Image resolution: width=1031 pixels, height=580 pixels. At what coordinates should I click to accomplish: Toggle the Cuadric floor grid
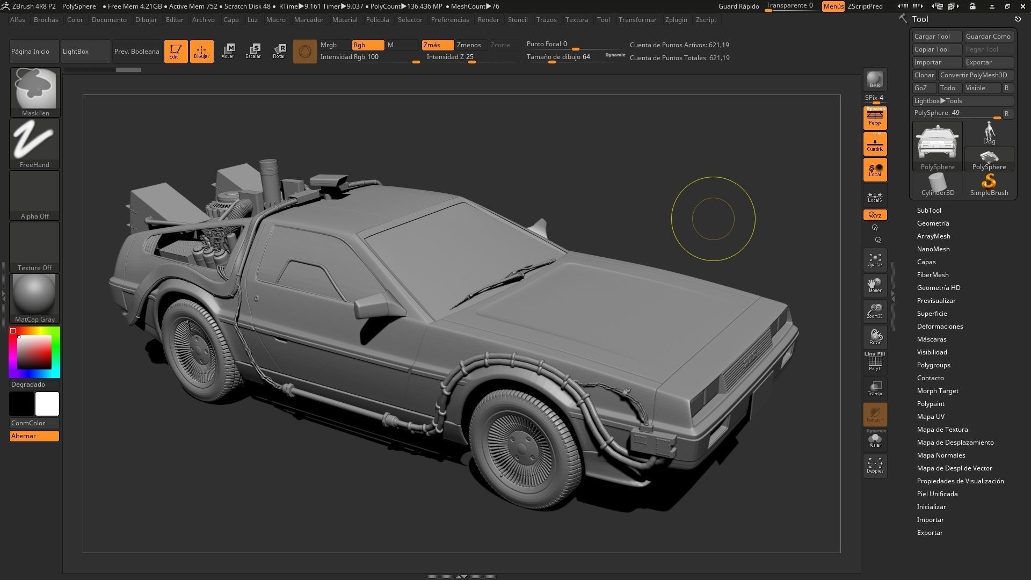(x=875, y=144)
